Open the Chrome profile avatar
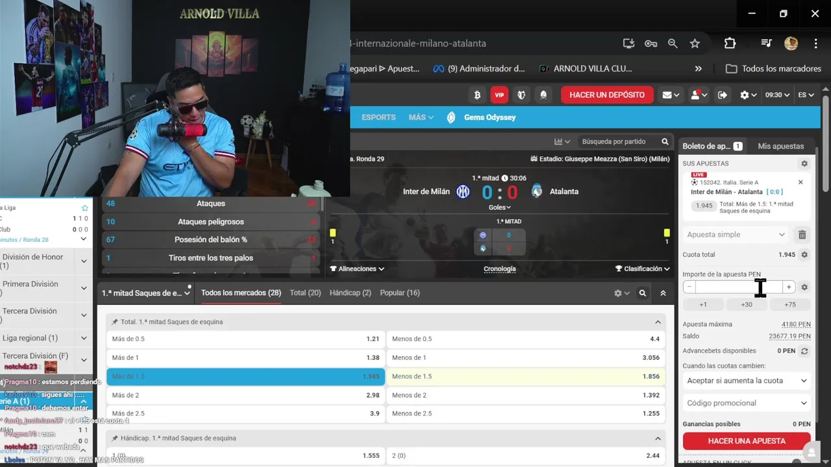The height and width of the screenshot is (467, 831). point(791,43)
